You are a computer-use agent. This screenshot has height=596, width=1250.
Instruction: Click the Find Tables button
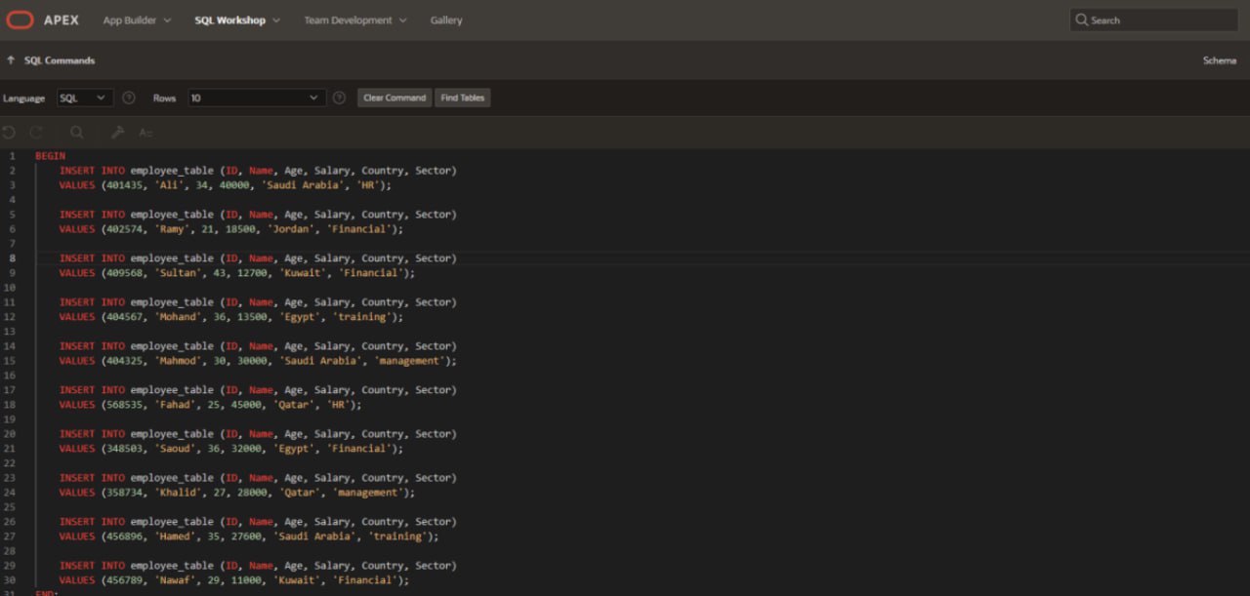(x=462, y=98)
